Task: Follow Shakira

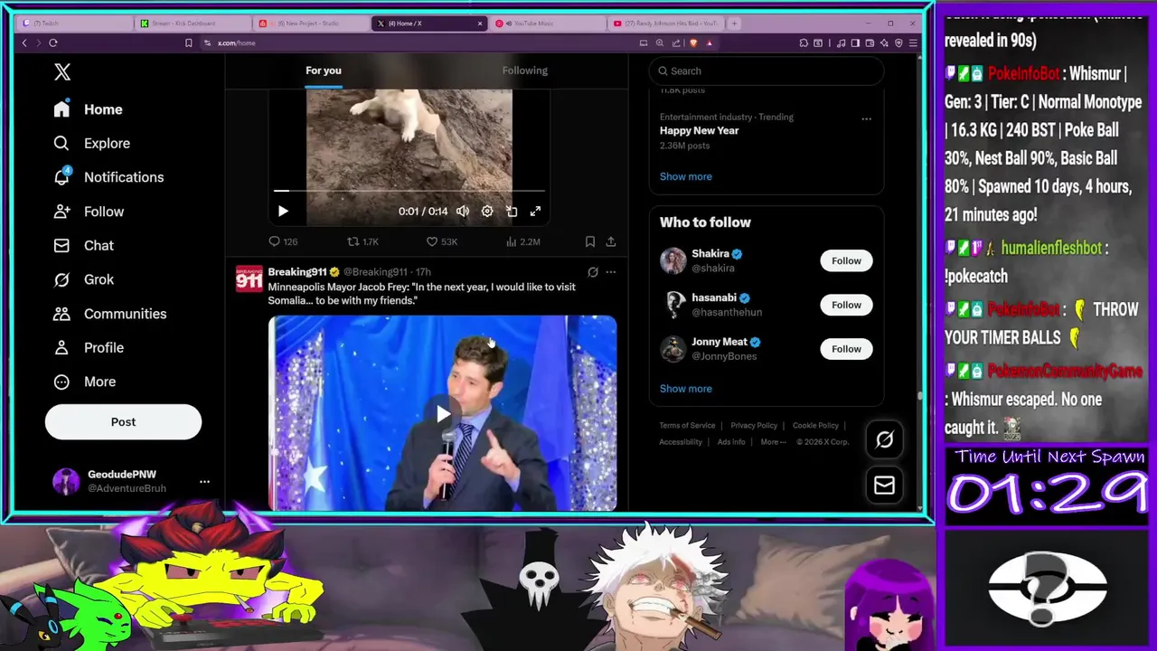Action: click(x=846, y=260)
